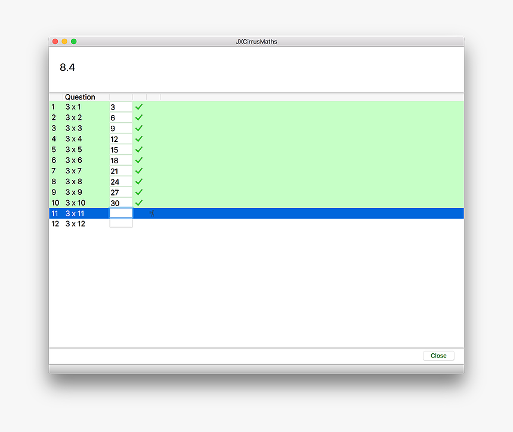The image size is (513, 432).
Task: Click the green checkmark beside 3 x 10
Action: pyautogui.click(x=138, y=203)
